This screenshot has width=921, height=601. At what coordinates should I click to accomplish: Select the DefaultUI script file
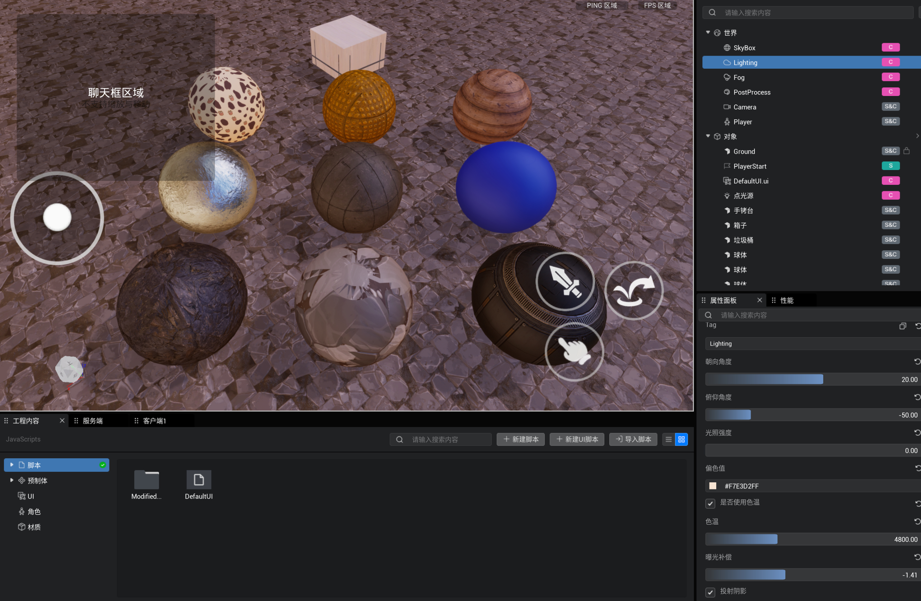pyautogui.click(x=198, y=480)
